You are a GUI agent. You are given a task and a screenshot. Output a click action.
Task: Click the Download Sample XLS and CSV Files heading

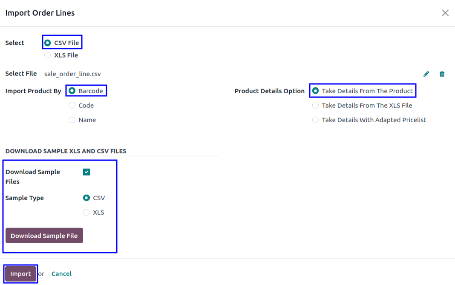66,151
